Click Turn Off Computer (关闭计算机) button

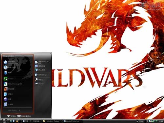(24, 116)
